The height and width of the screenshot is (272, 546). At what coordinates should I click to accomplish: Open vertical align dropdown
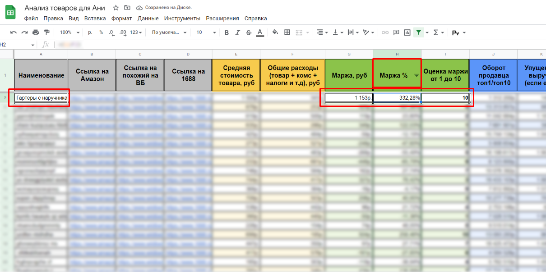338,32
